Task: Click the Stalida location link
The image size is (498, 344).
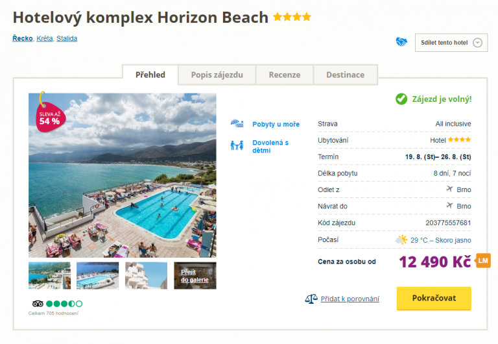Action: (67, 38)
